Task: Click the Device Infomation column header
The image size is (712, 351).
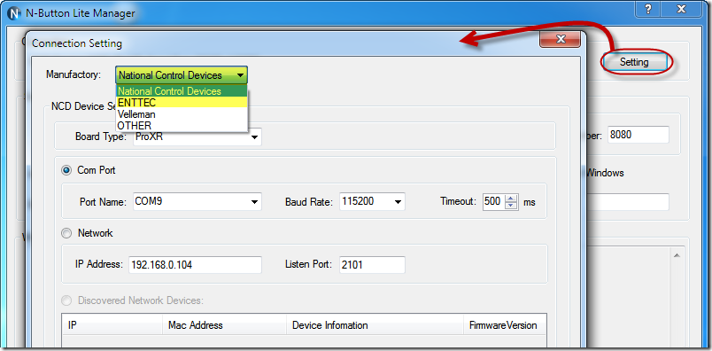Action: [x=375, y=325]
